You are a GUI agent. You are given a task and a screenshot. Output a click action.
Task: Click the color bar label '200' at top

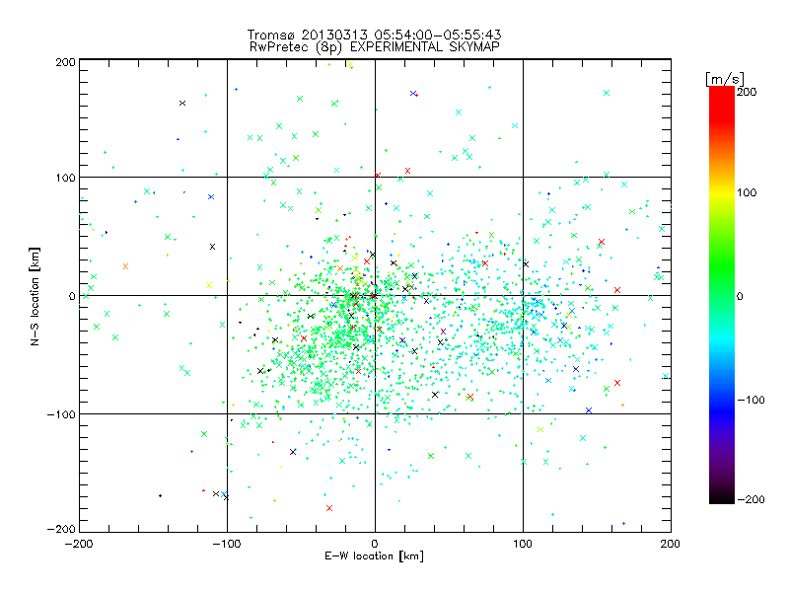tap(747, 92)
